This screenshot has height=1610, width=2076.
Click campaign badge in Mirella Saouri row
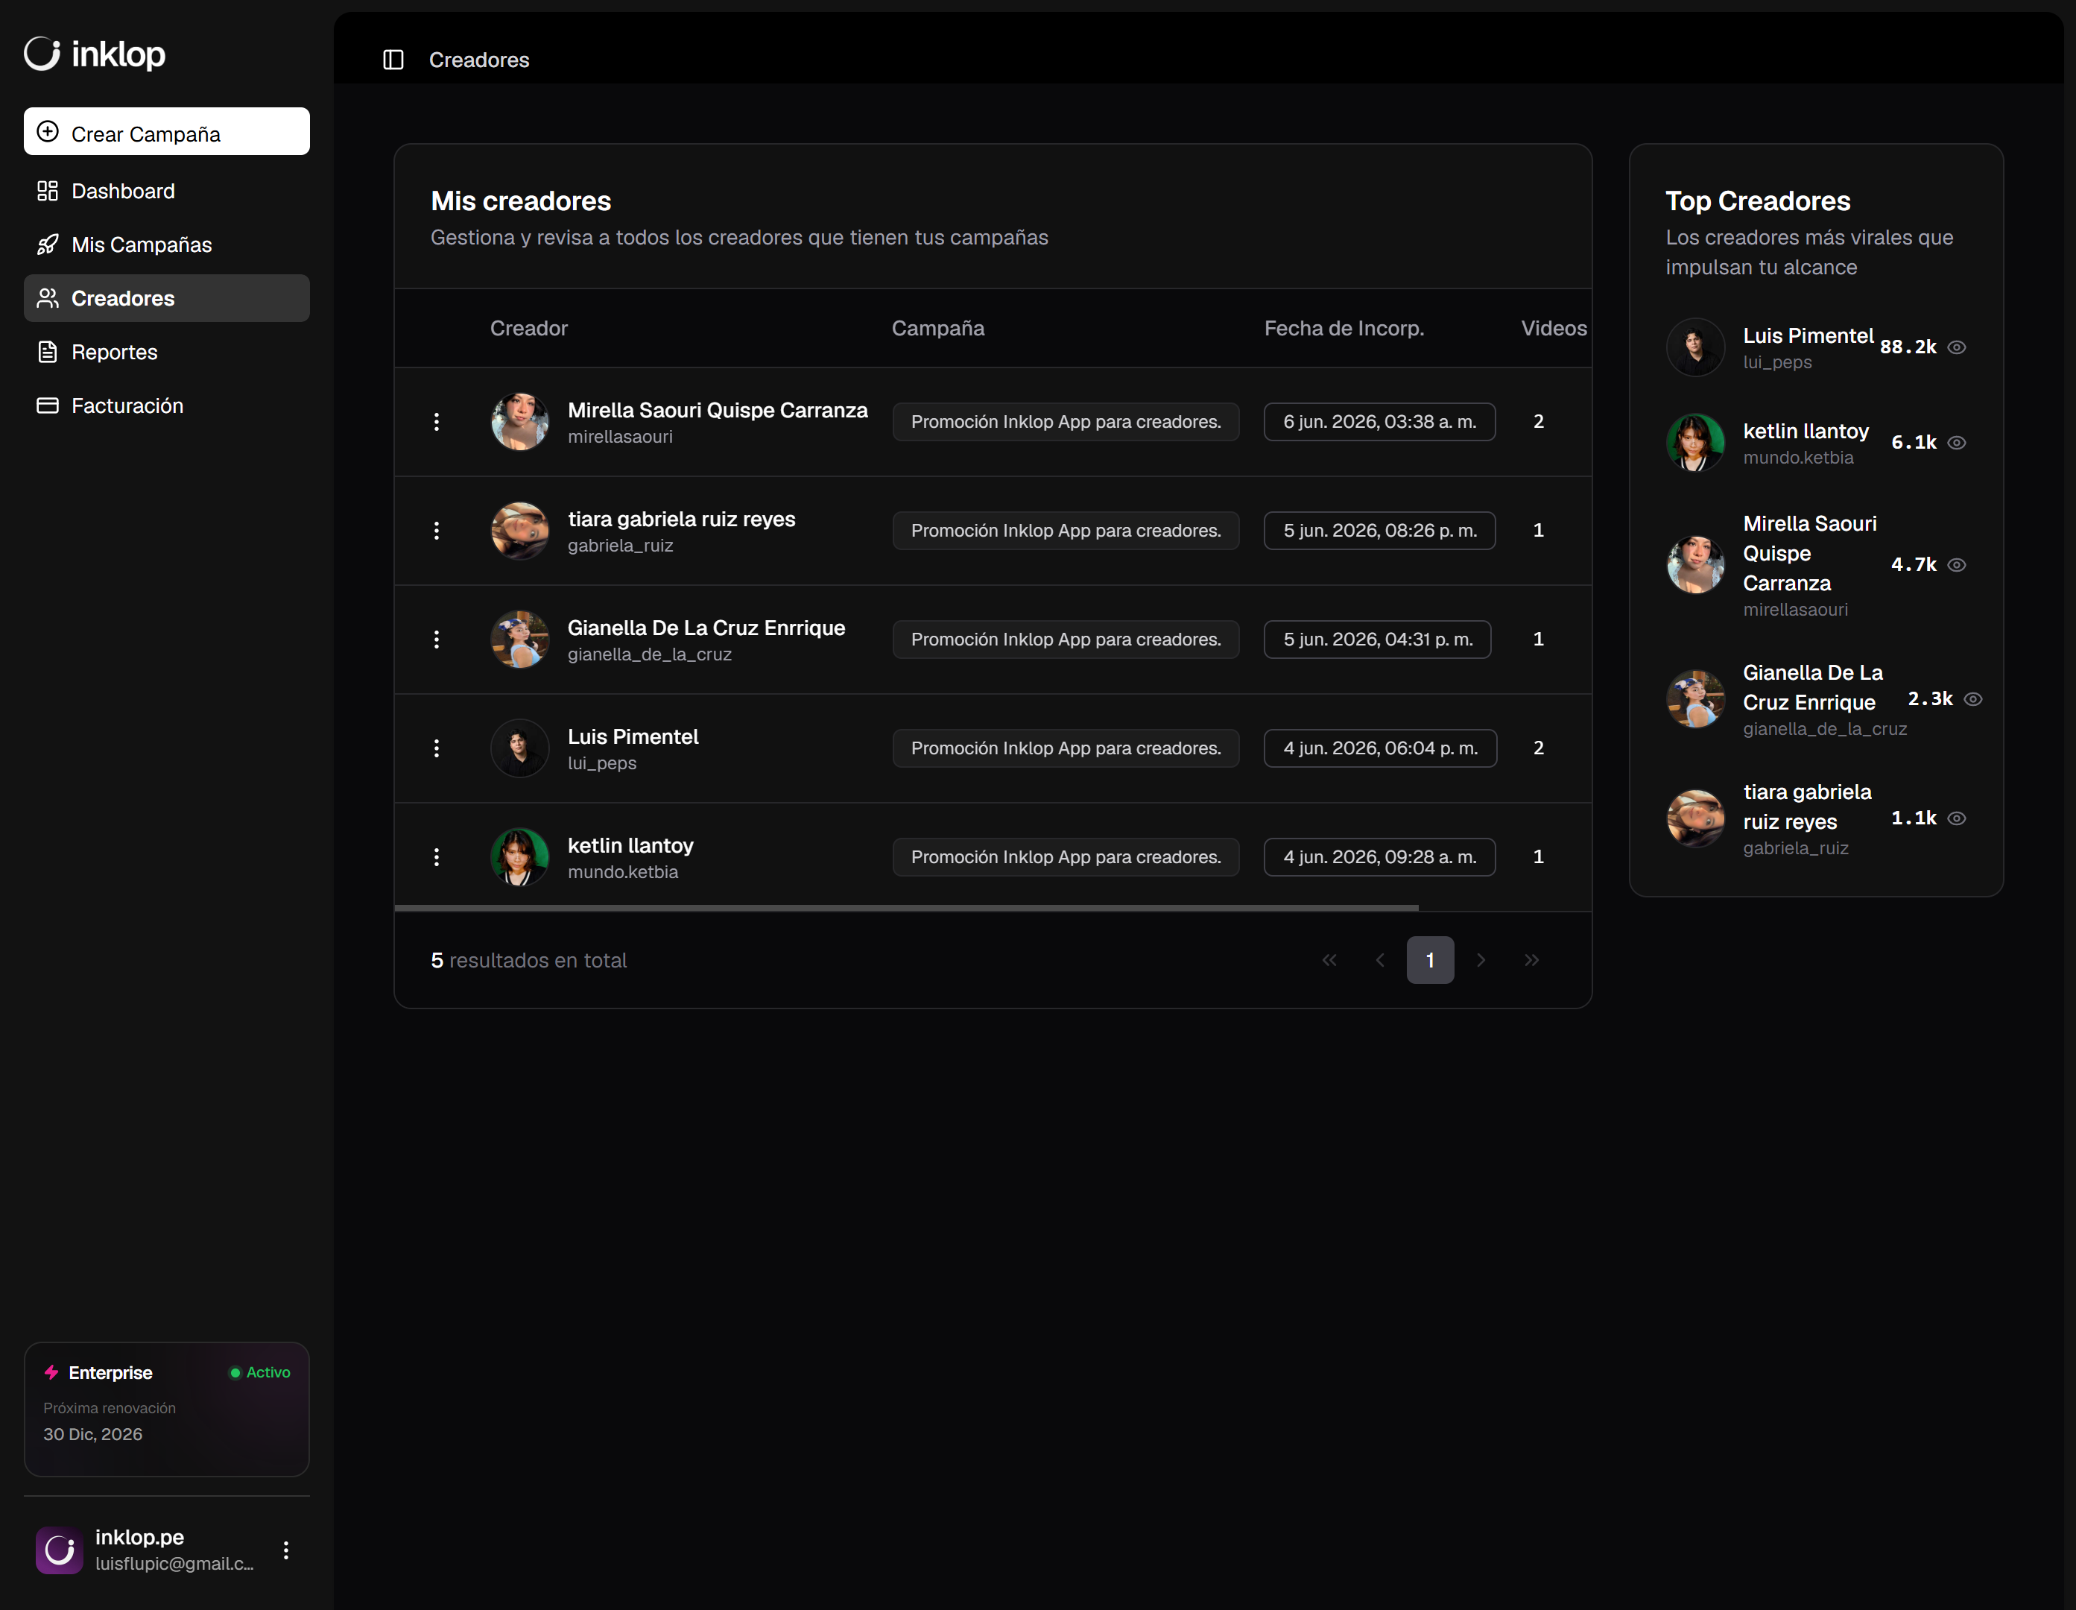[x=1066, y=421]
